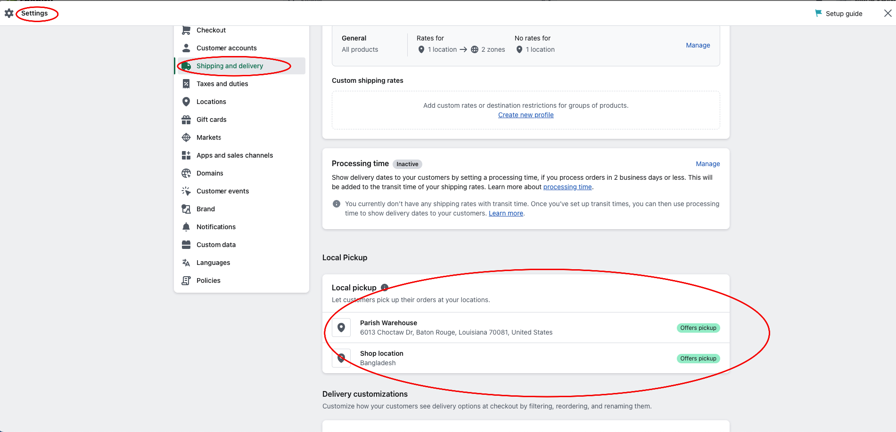Click the Languages translate icon
This screenshot has width=896, height=432.
[186, 263]
